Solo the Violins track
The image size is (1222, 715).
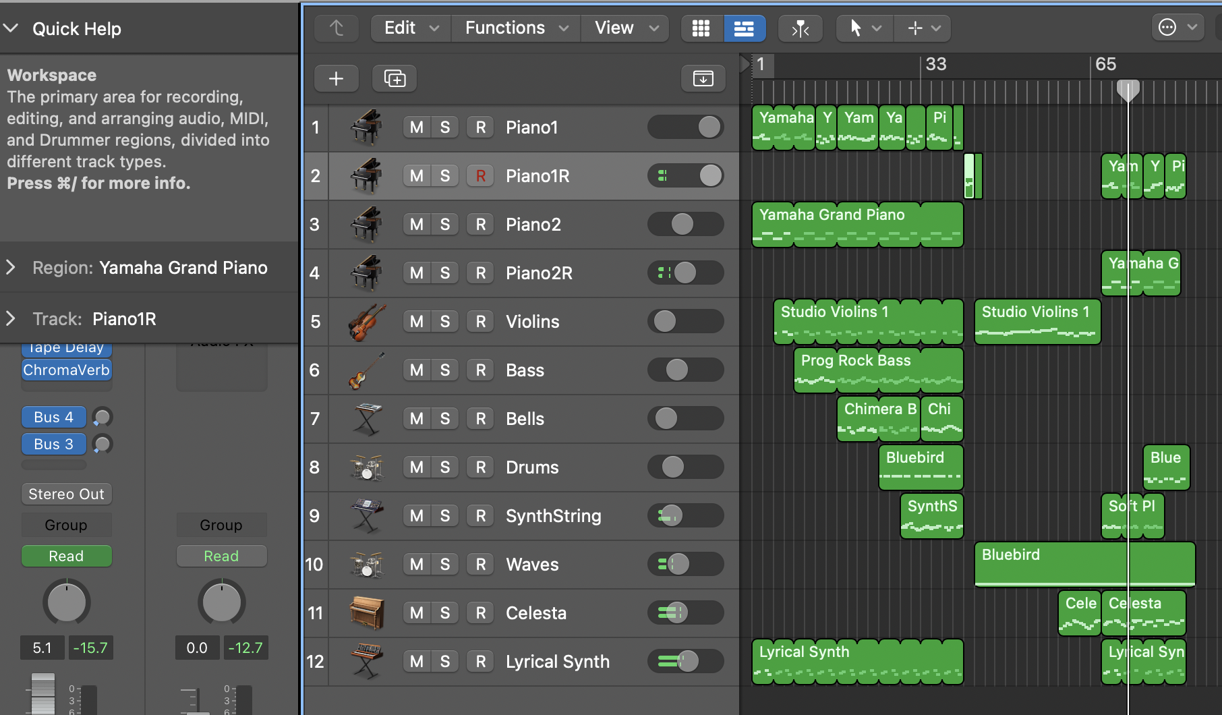click(445, 322)
